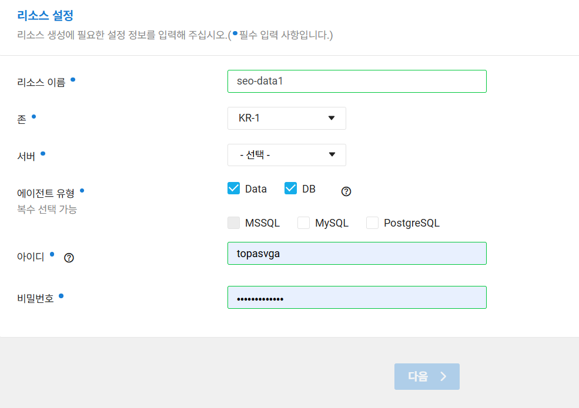Click the 존 dropdown arrow icon

[x=331, y=118]
